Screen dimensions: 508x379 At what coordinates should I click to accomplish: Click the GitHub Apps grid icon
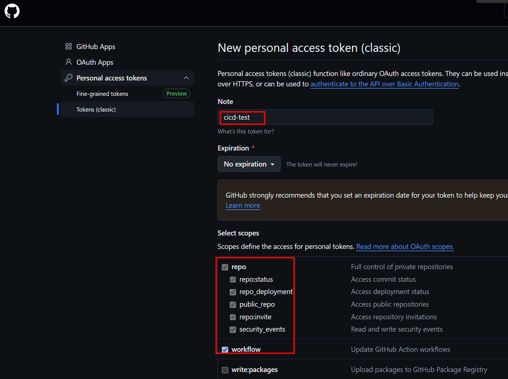(x=69, y=46)
